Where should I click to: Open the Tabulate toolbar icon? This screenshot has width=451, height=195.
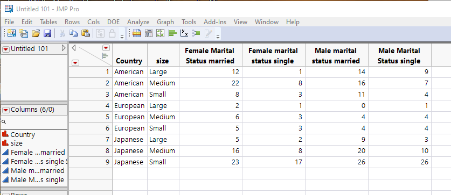(x=149, y=33)
